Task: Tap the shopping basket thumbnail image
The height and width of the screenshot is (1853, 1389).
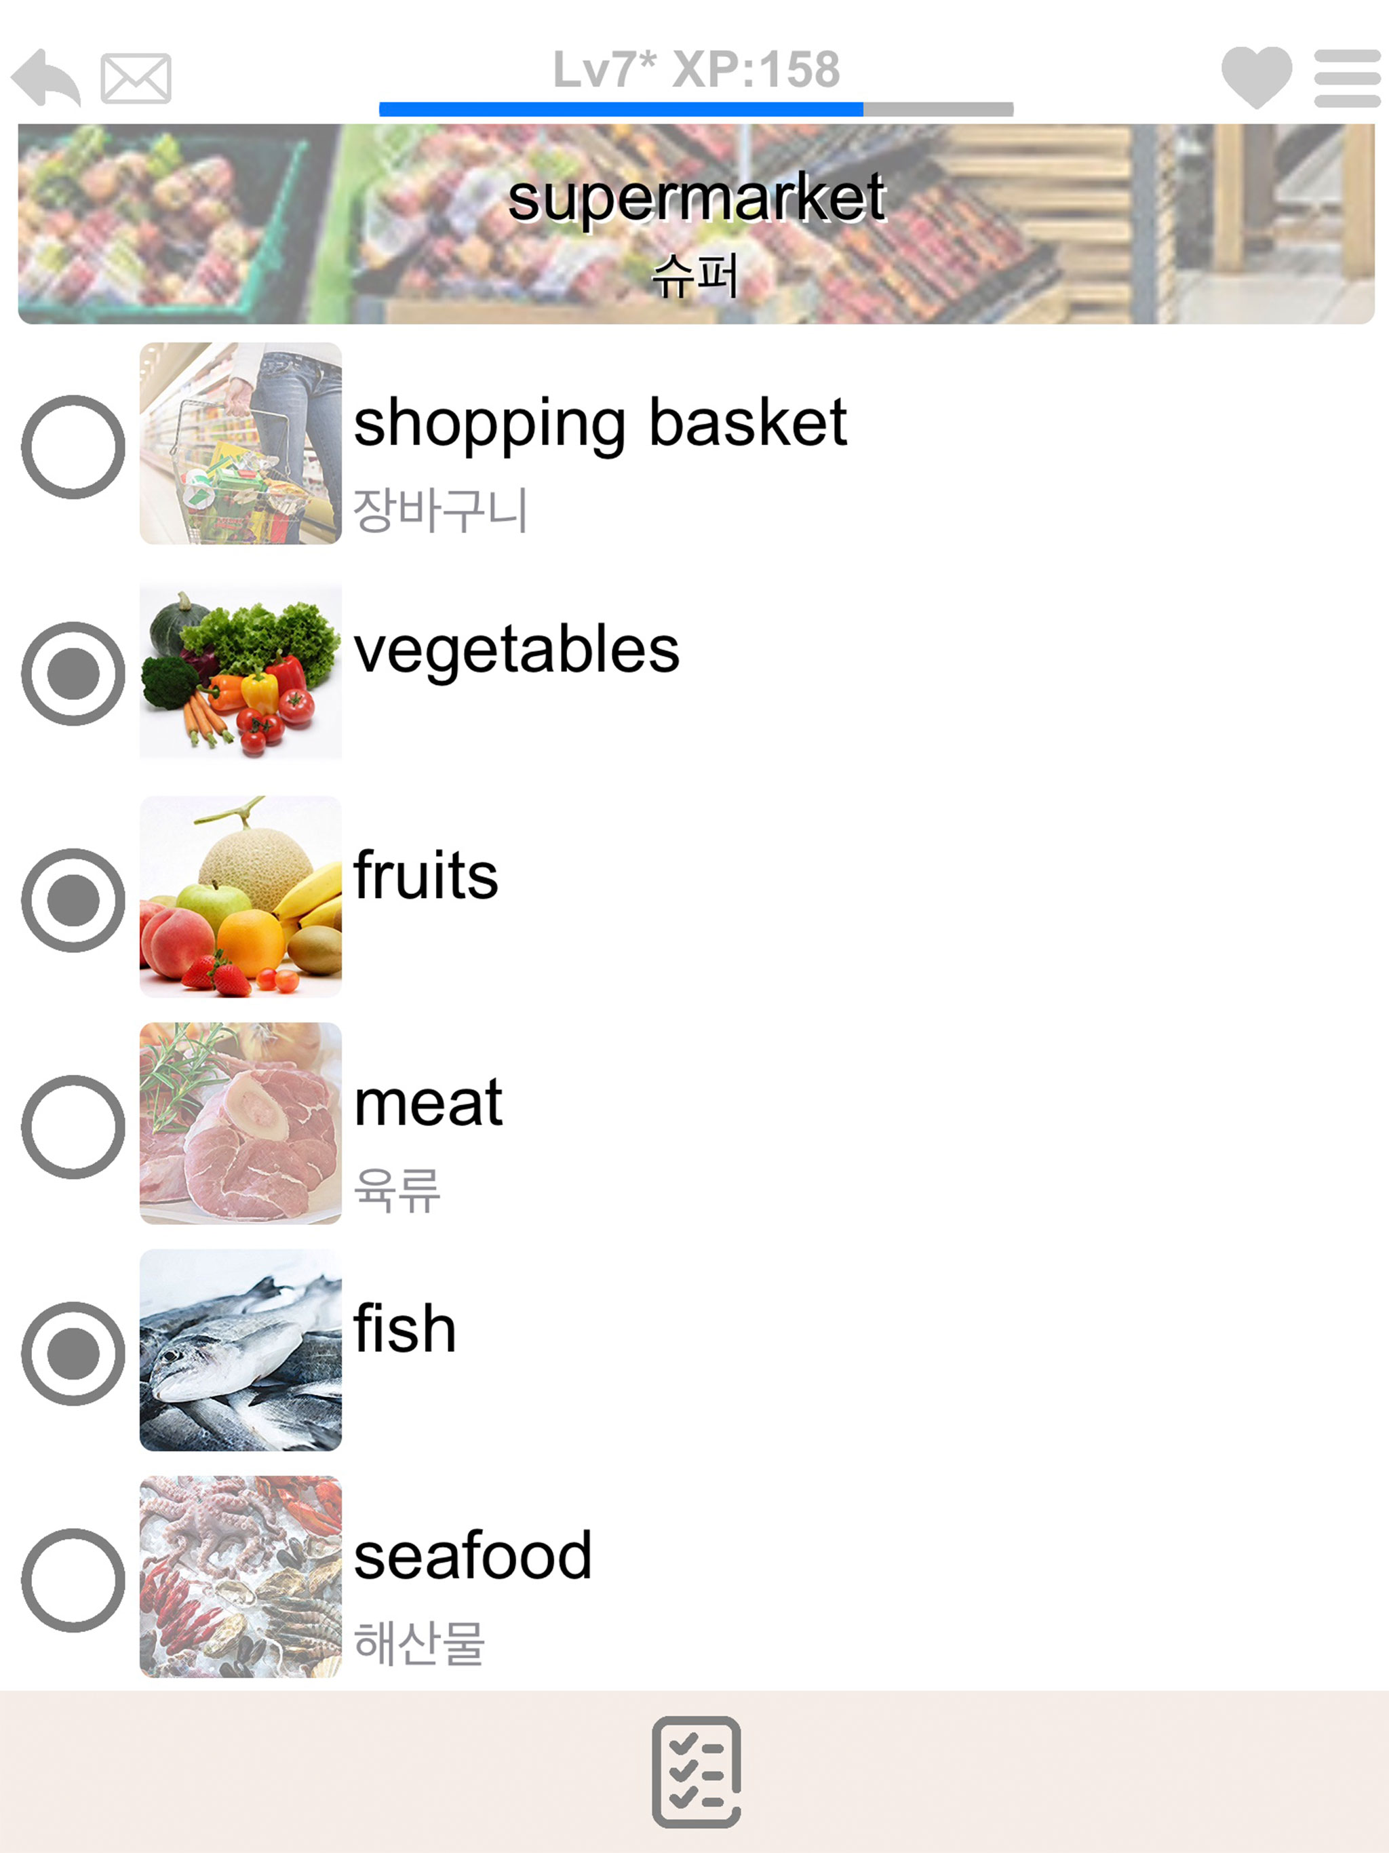Action: 241,443
